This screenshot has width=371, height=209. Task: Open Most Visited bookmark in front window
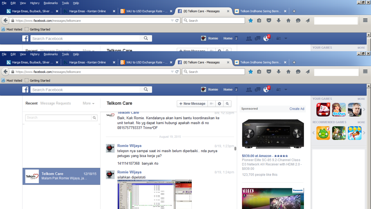click(12, 80)
